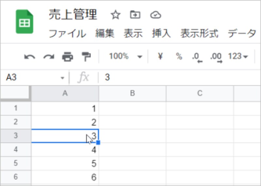The image size is (261, 186).
Task: Select column B header
Action: (132, 93)
